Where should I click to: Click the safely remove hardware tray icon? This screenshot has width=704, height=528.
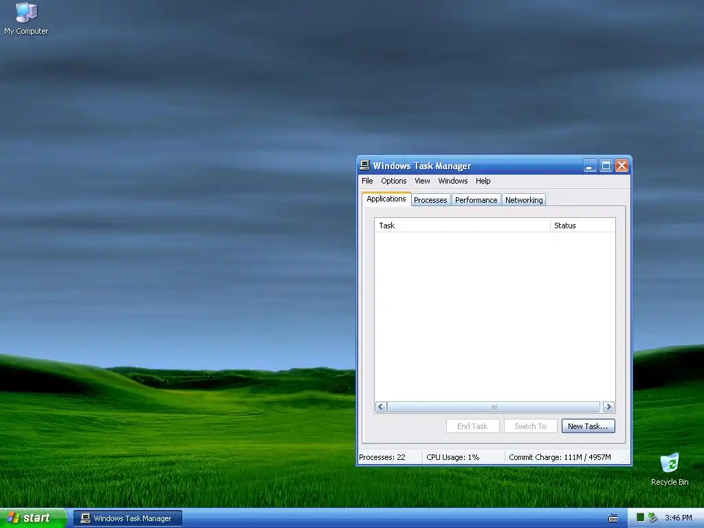[653, 518]
